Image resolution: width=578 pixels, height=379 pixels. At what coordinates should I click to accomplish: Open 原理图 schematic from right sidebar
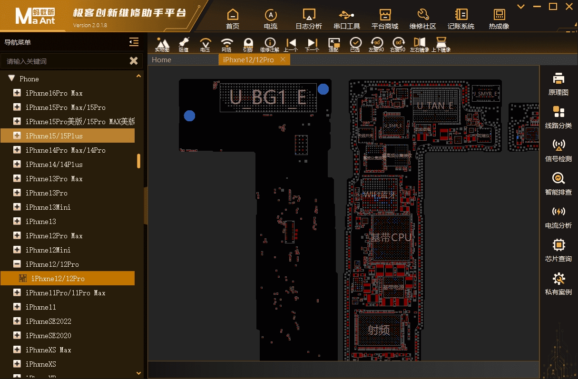coord(558,84)
